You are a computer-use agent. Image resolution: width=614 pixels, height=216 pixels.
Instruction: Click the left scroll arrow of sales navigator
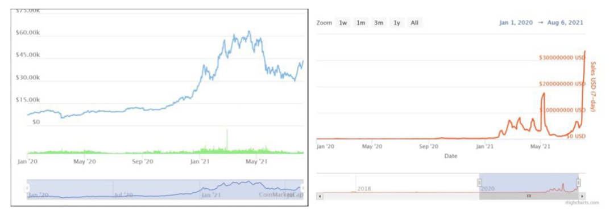pyautogui.click(x=320, y=196)
